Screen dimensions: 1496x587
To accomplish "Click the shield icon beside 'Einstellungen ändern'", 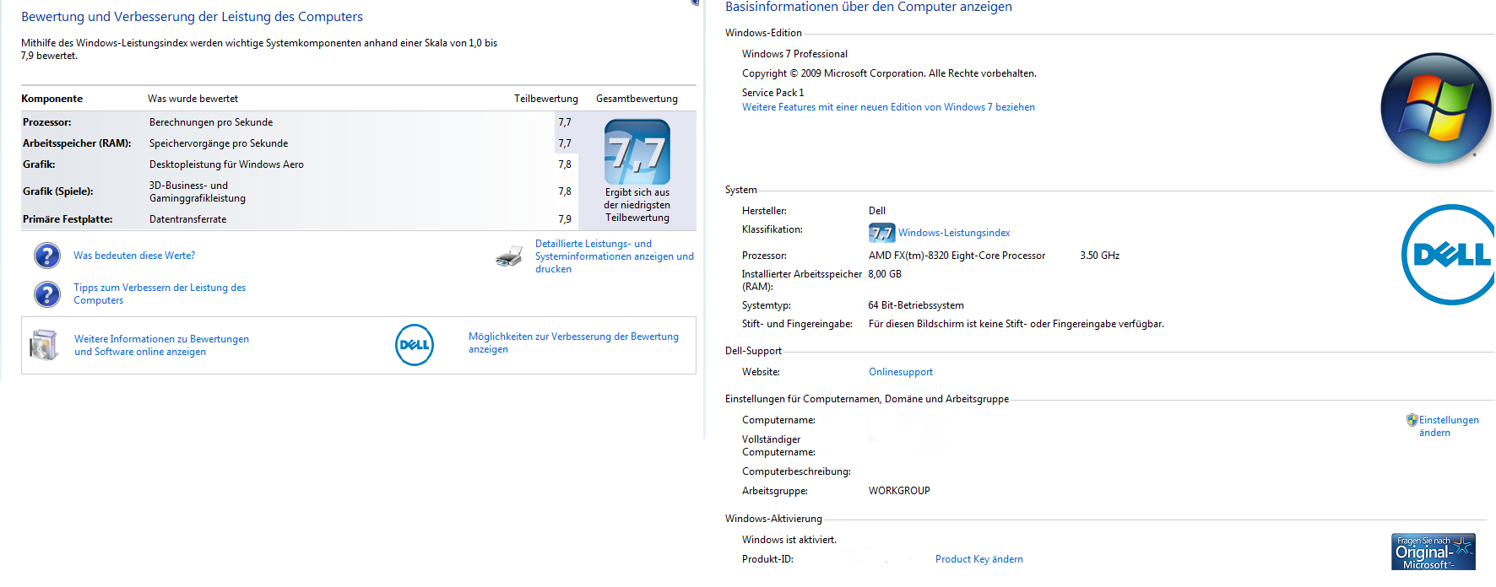I will 1412,420.
